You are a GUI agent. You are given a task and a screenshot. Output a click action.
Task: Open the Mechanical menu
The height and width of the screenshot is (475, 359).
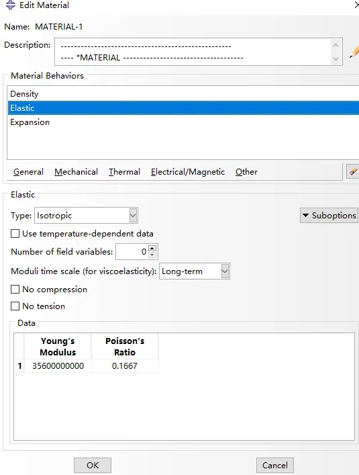(x=76, y=172)
